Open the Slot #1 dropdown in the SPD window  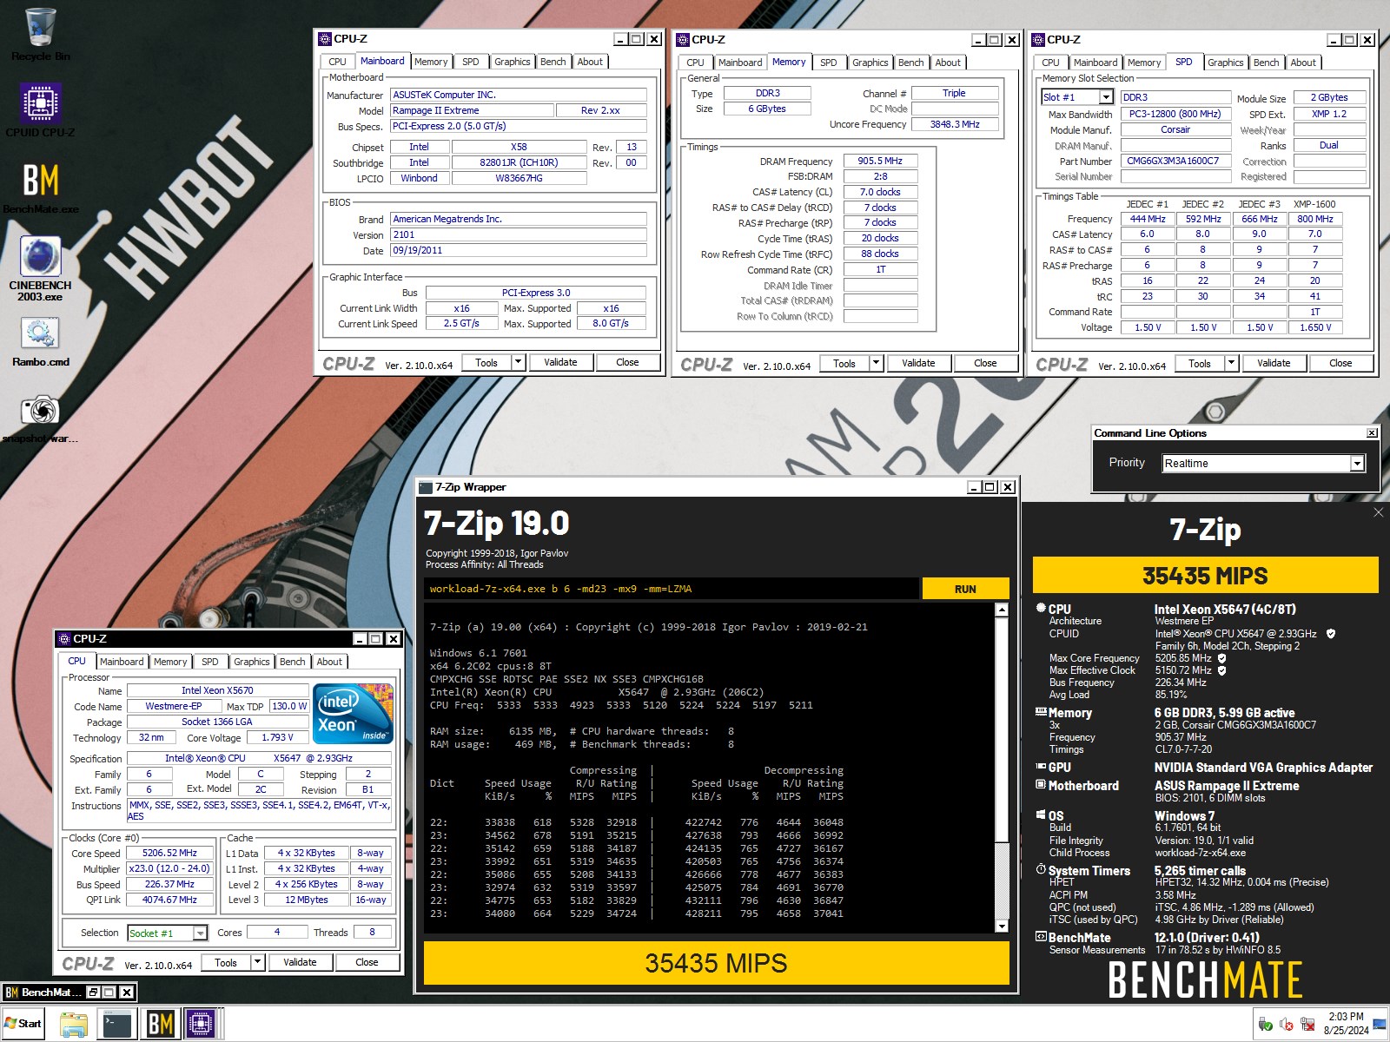tap(1106, 97)
